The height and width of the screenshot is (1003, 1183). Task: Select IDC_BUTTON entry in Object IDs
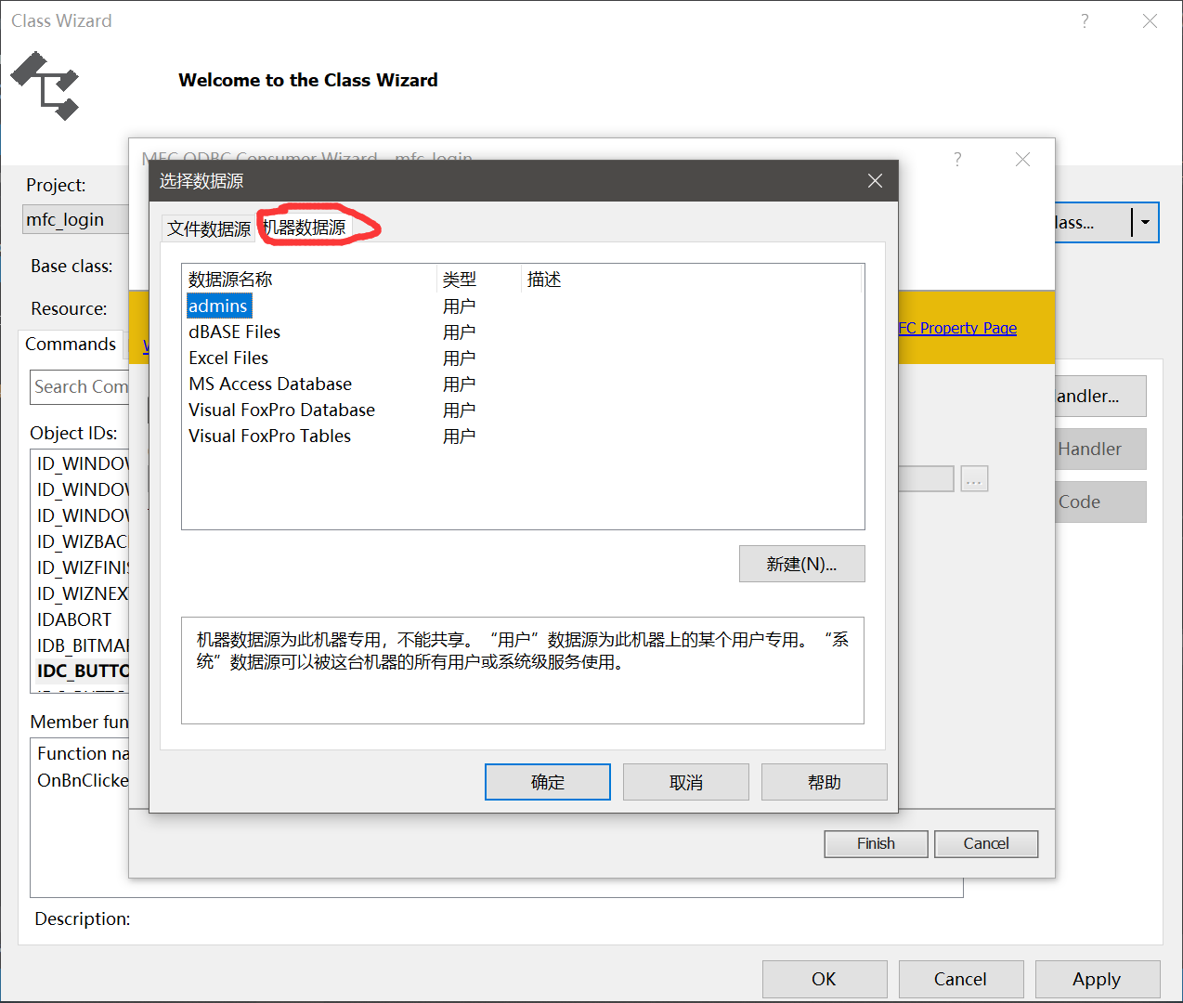pos(83,671)
